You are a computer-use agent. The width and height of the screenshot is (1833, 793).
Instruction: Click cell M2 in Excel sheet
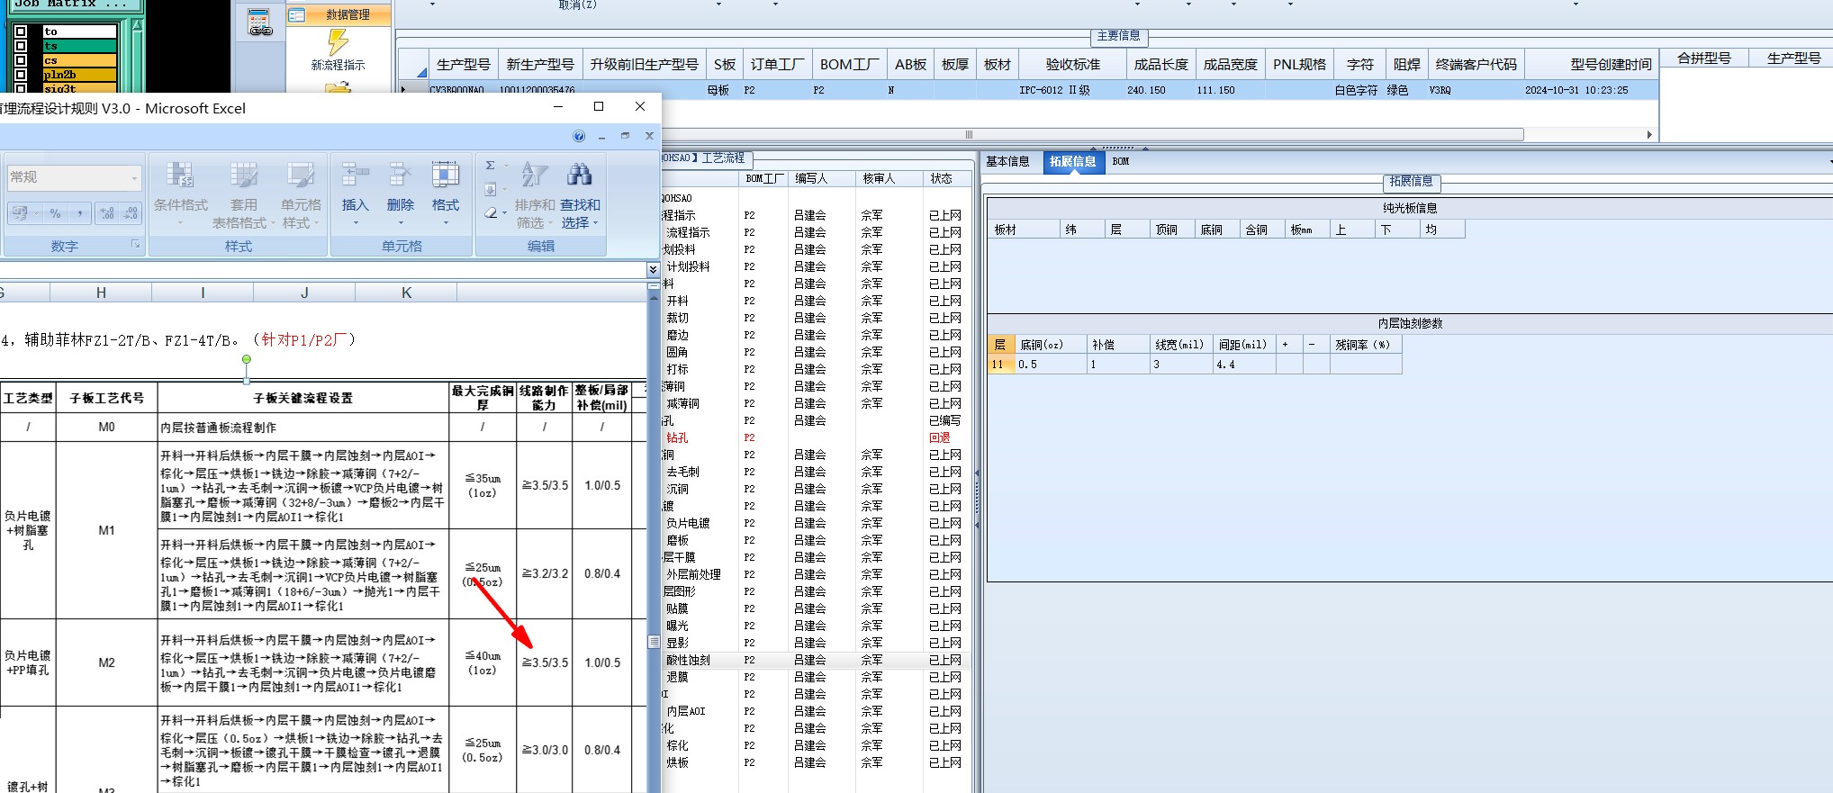click(x=106, y=662)
